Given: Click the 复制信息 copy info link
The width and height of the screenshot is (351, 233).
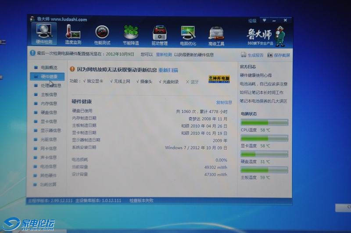Looking at the screenshot, I should pyautogui.click(x=224, y=102).
